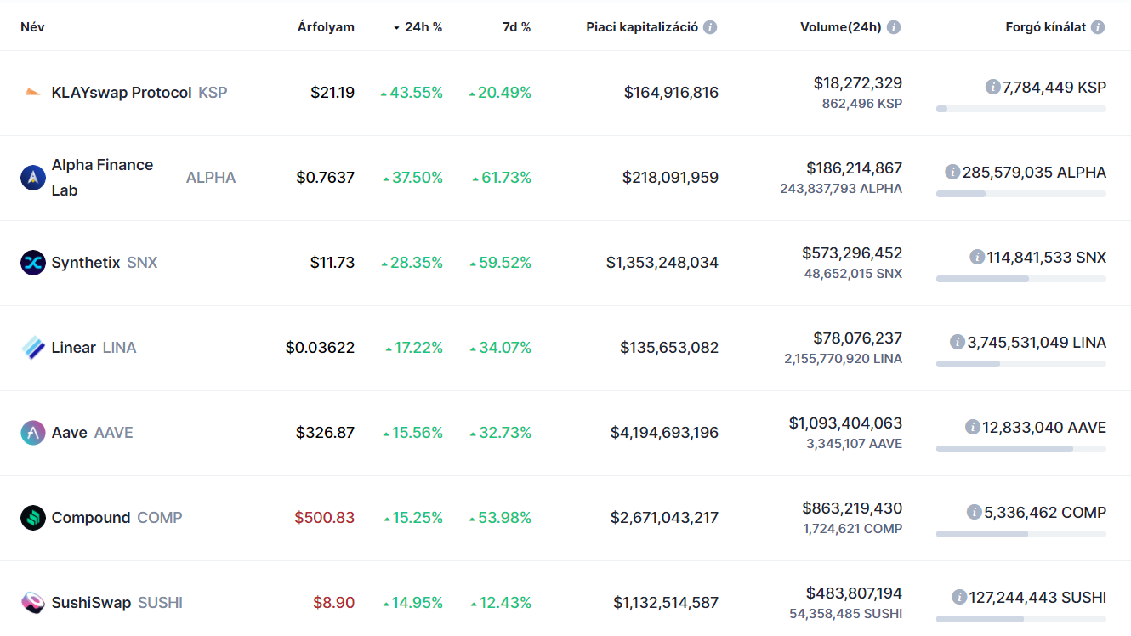The height and width of the screenshot is (636, 1131).
Task: Click COMP circulating supply progress bar
Action: click(1021, 534)
